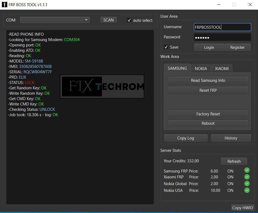The height and width of the screenshot is (213, 258).
Task: Focus the Username input field
Action: 222,27
